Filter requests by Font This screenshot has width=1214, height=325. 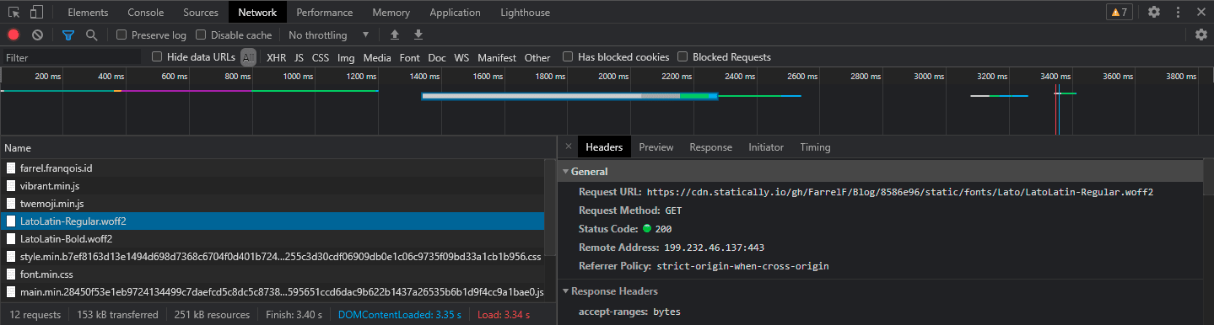(410, 58)
